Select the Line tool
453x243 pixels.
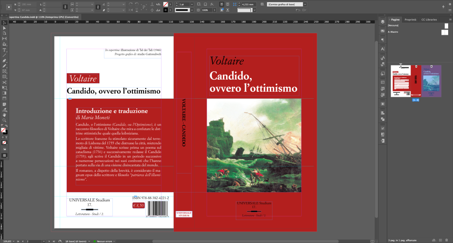pos(4,55)
